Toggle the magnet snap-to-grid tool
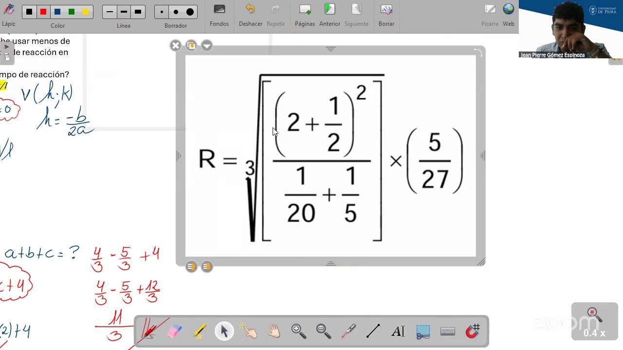Viewport: 623px width, 350px height. (x=473, y=331)
